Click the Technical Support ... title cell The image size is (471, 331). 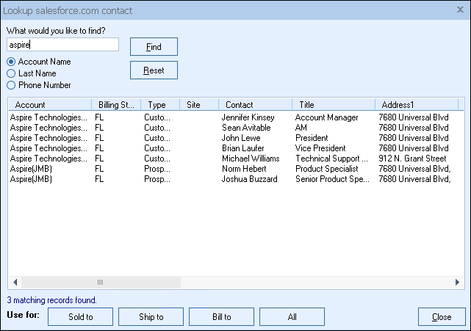click(x=331, y=158)
